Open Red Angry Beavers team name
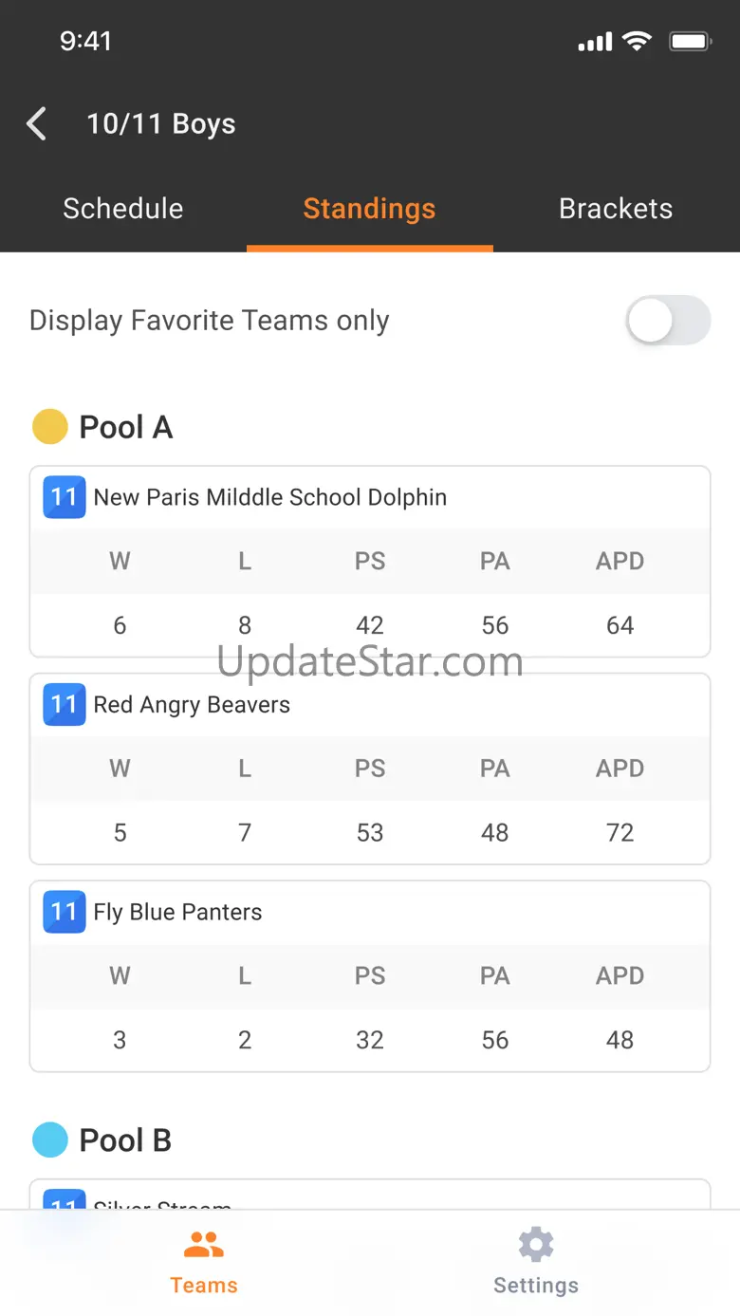The image size is (740, 1316). click(192, 705)
